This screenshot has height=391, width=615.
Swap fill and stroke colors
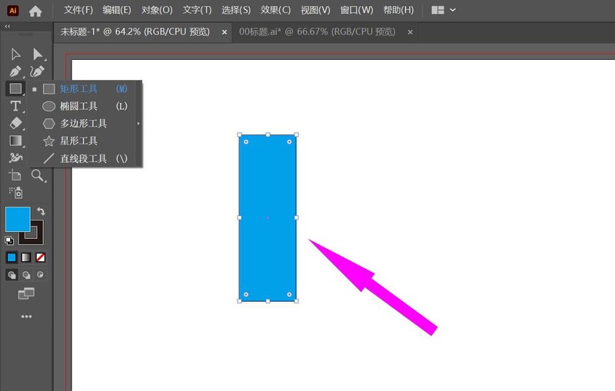coord(42,211)
